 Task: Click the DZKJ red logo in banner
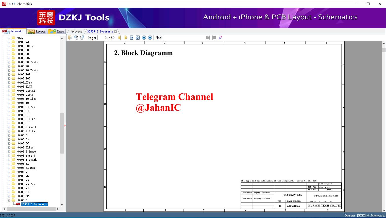coord(46,18)
